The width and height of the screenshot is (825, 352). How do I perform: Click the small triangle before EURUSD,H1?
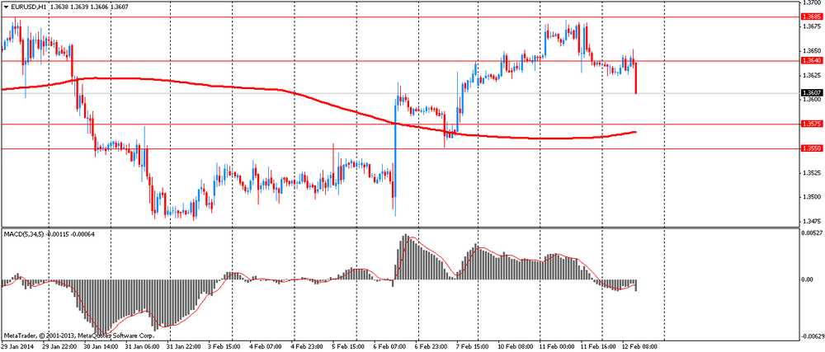pos(6,7)
